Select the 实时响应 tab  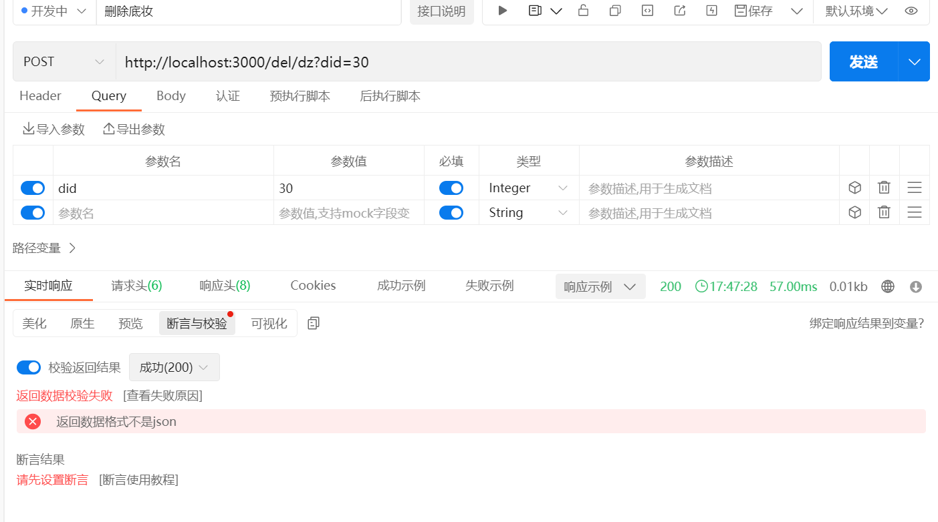coord(48,286)
